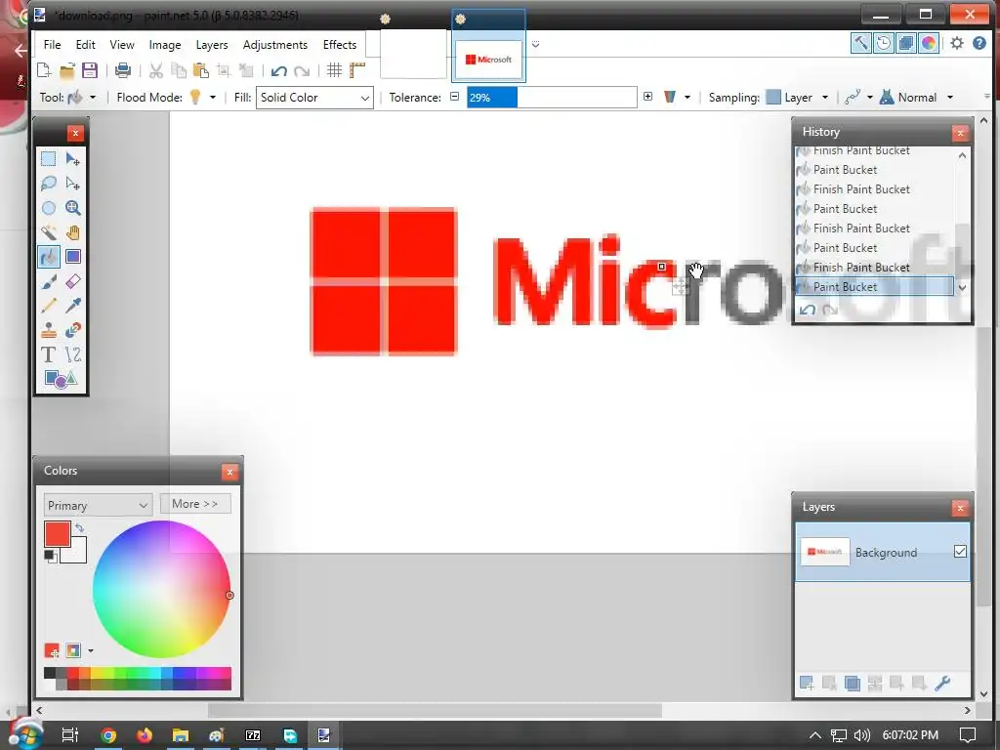Select the Text tool
Viewport: 1000px width, 750px height.
(x=49, y=354)
